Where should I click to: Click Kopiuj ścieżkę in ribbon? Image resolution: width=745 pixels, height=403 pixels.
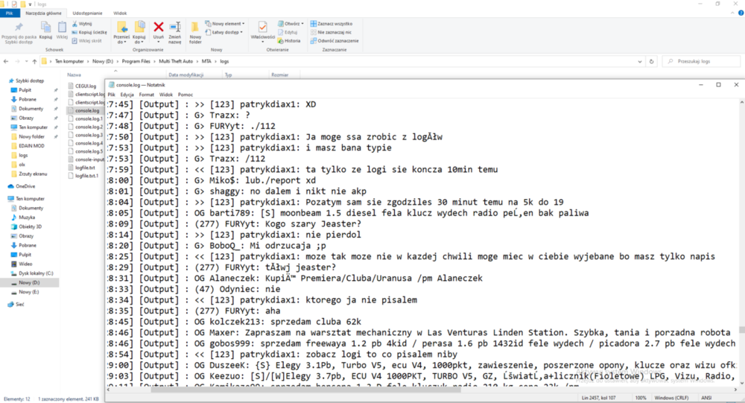[89, 32]
